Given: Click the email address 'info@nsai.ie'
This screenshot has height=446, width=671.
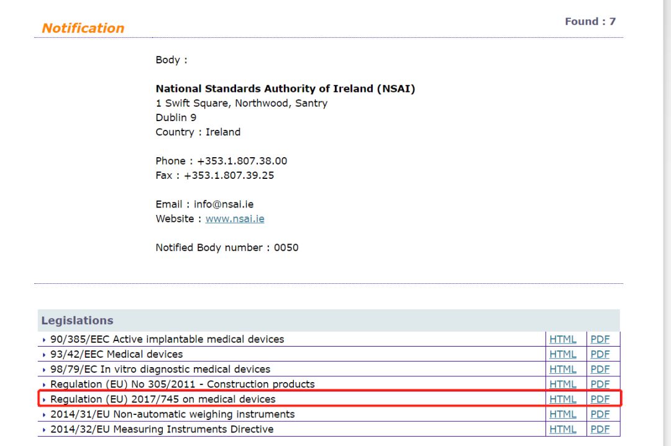Looking at the screenshot, I should click(x=224, y=204).
